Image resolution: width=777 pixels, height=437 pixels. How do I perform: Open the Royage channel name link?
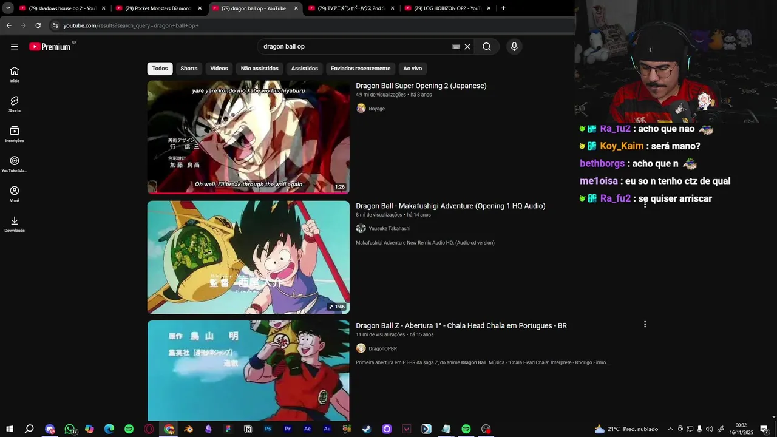(377, 109)
